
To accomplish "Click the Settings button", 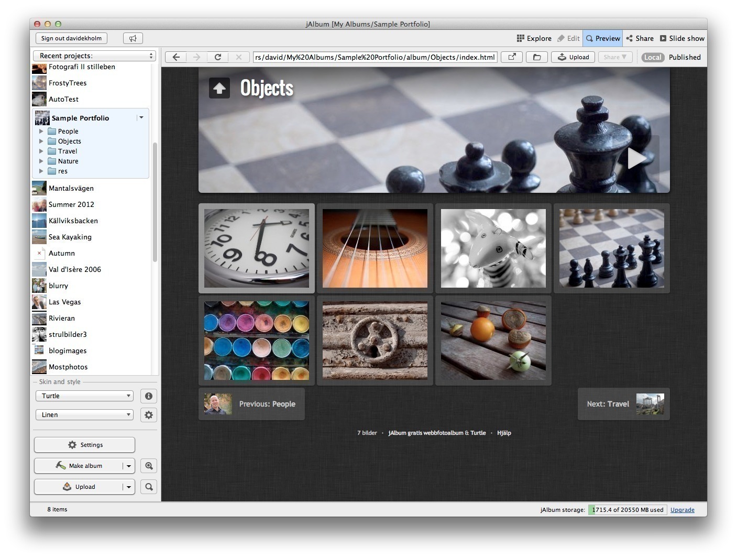I will (84, 445).
